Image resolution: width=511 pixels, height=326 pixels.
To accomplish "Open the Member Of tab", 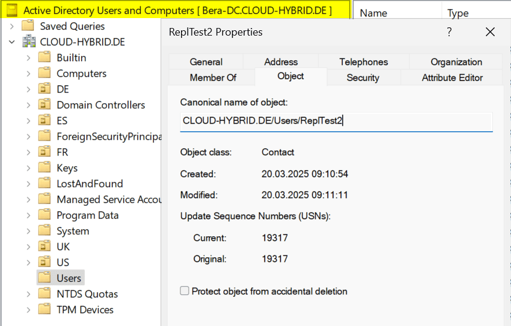I will click(213, 78).
